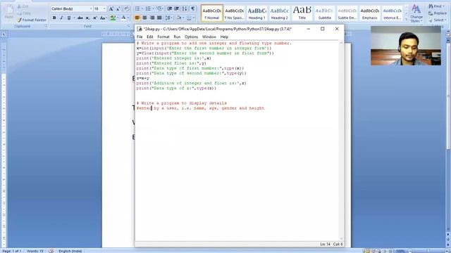Expand the font color dropdown arrow
451x253 pixels.
click(128, 18)
